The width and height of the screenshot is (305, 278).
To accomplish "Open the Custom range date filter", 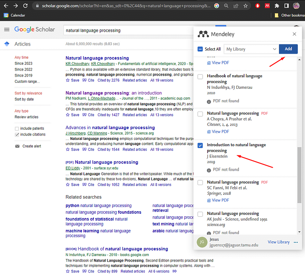I will tap(27, 82).
